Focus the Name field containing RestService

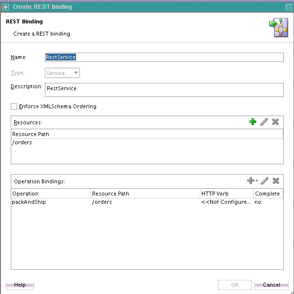pyautogui.click(x=164, y=57)
